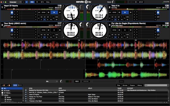Image resolution: width=170 pixels, height=106 pixels.
Task: Open the History panel
Action: [139, 85]
